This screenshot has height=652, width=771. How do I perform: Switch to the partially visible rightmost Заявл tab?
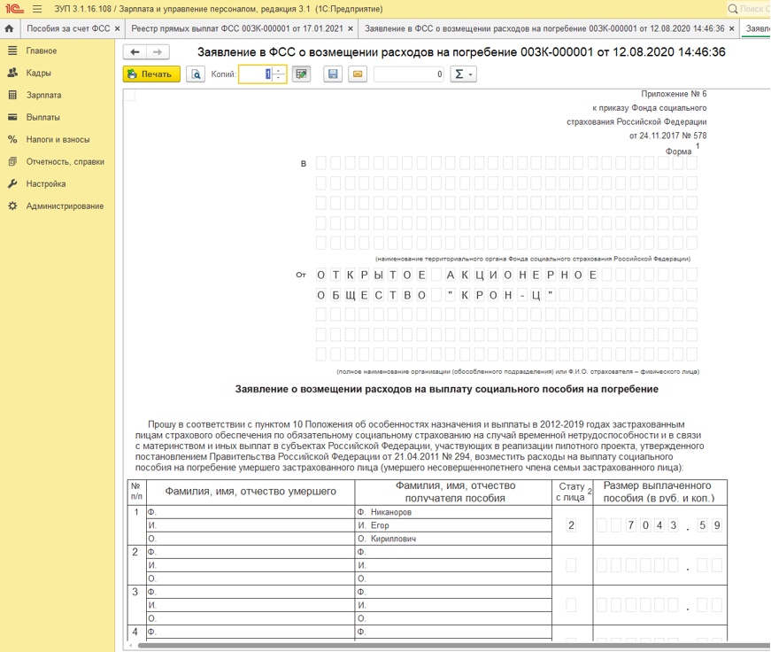pyautogui.click(x=757, y=28)
